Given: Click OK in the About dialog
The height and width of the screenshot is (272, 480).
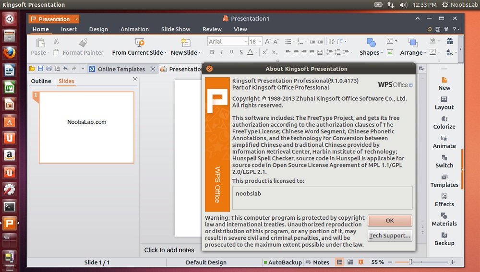Looking at the screenshot, I should pyautogui.click(x=390, y=221).
